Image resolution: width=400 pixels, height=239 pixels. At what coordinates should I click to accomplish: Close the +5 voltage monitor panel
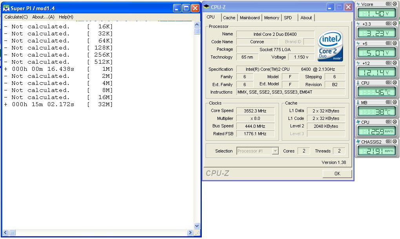395,43
